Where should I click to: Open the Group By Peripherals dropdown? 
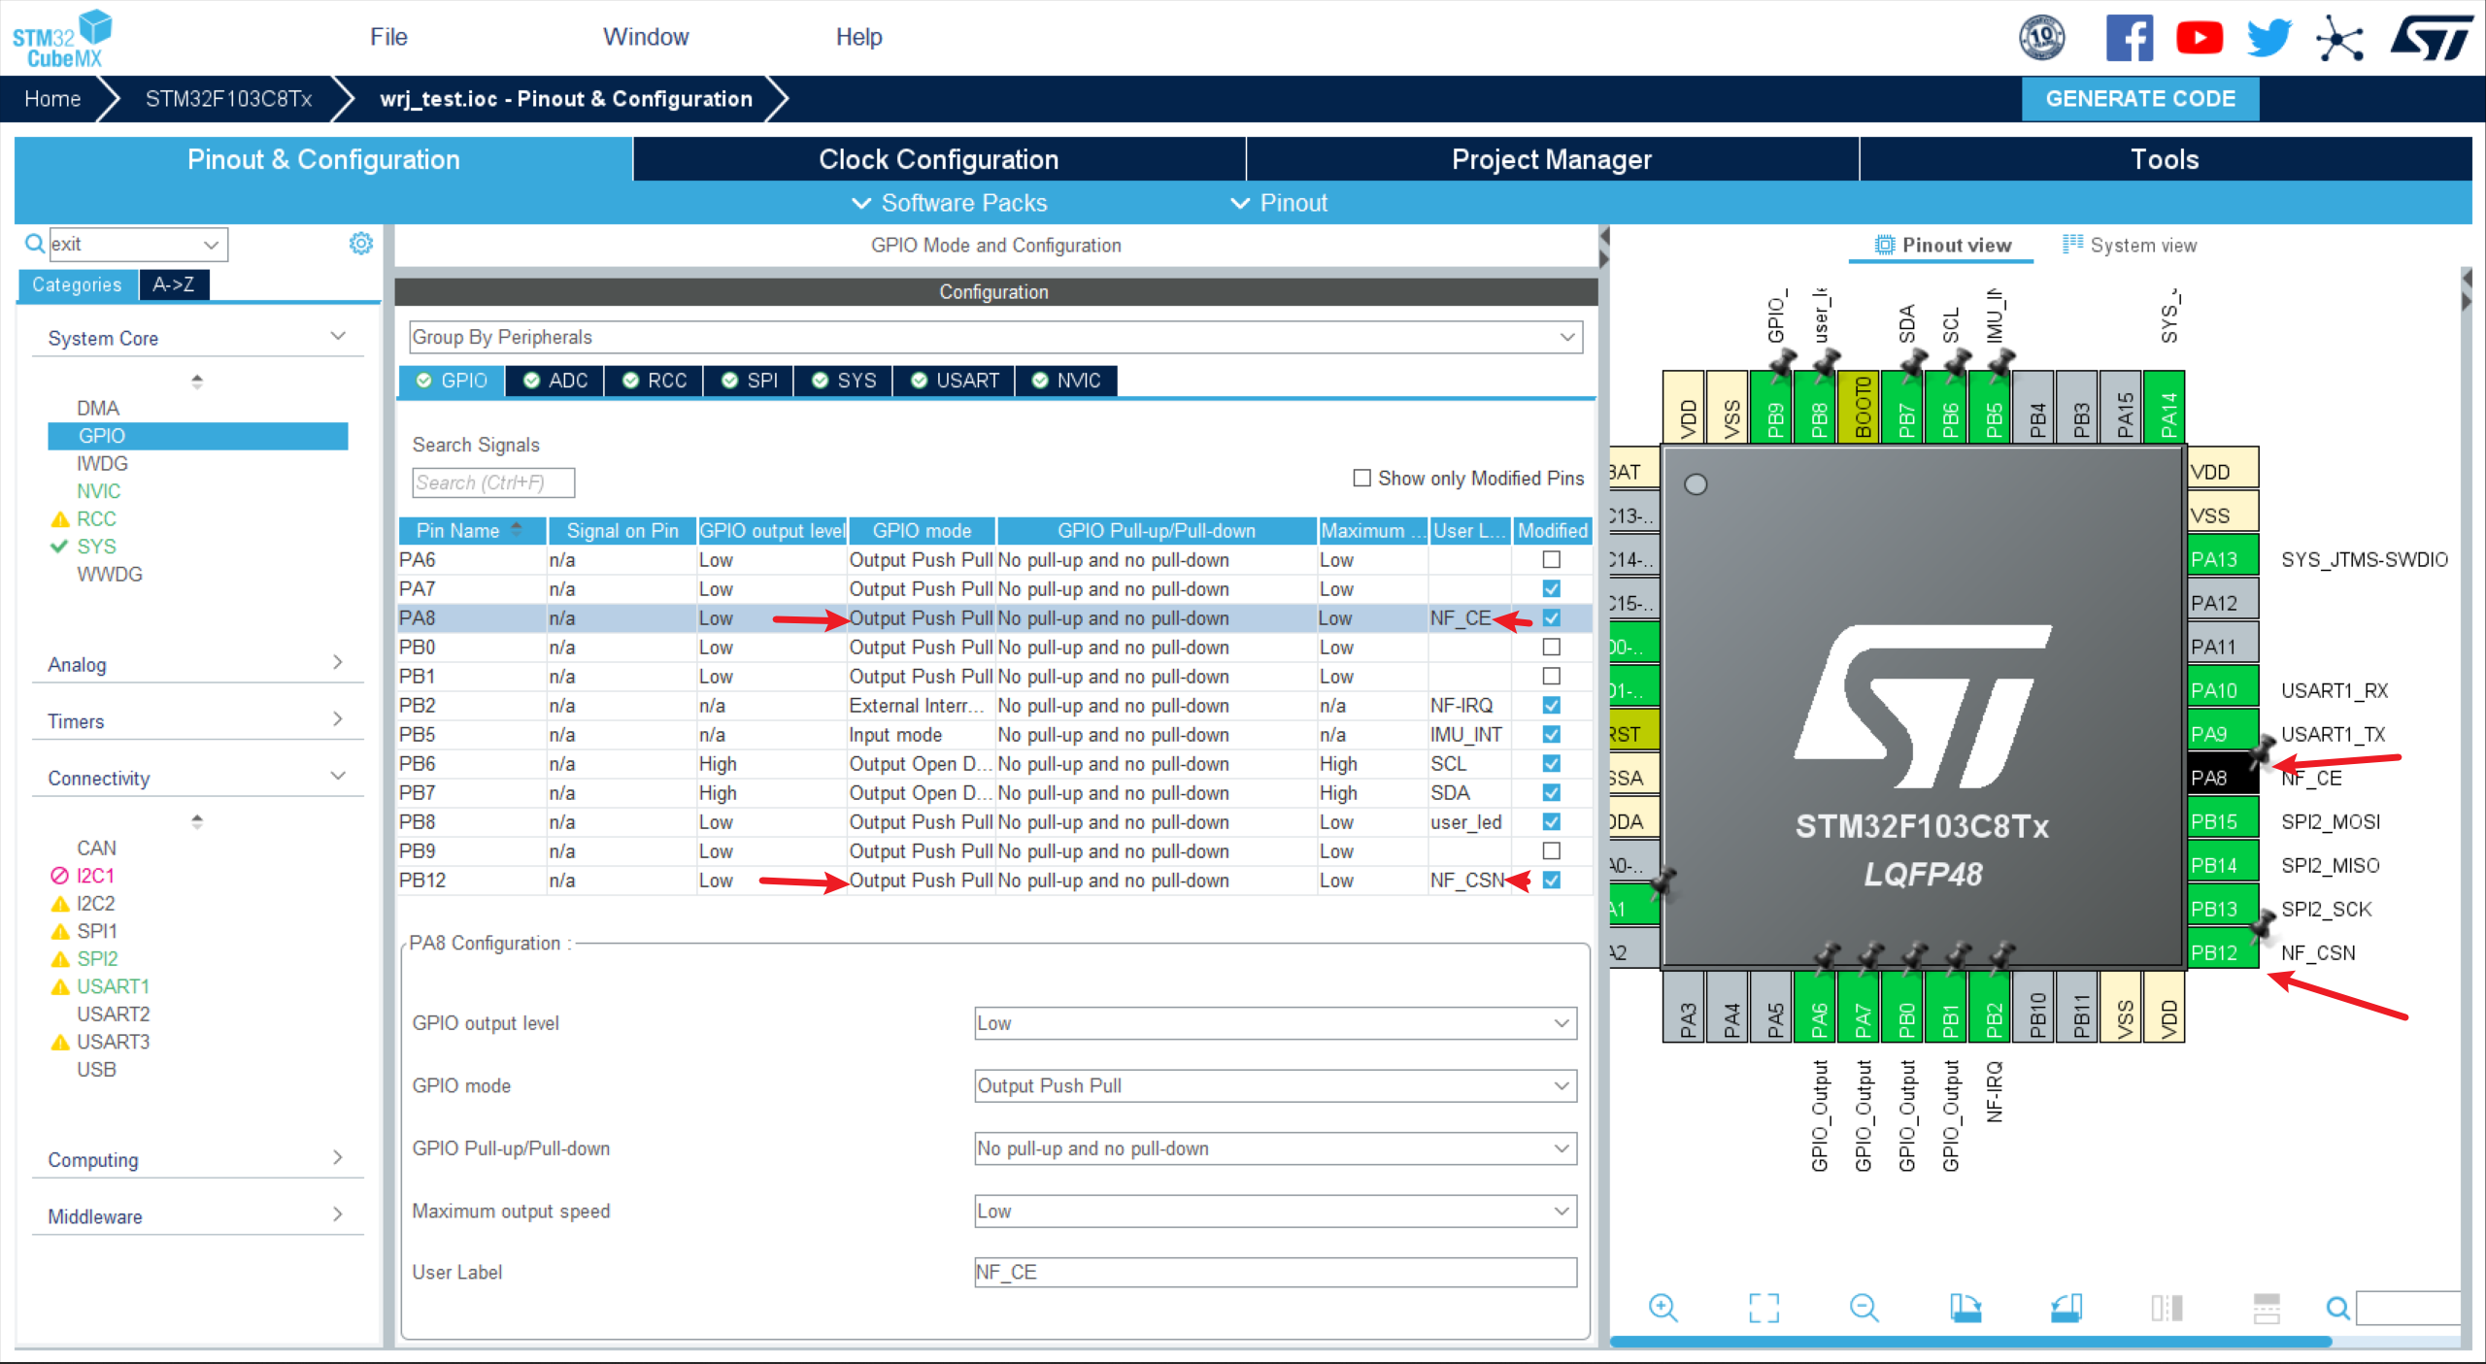[x=995, y=337]
